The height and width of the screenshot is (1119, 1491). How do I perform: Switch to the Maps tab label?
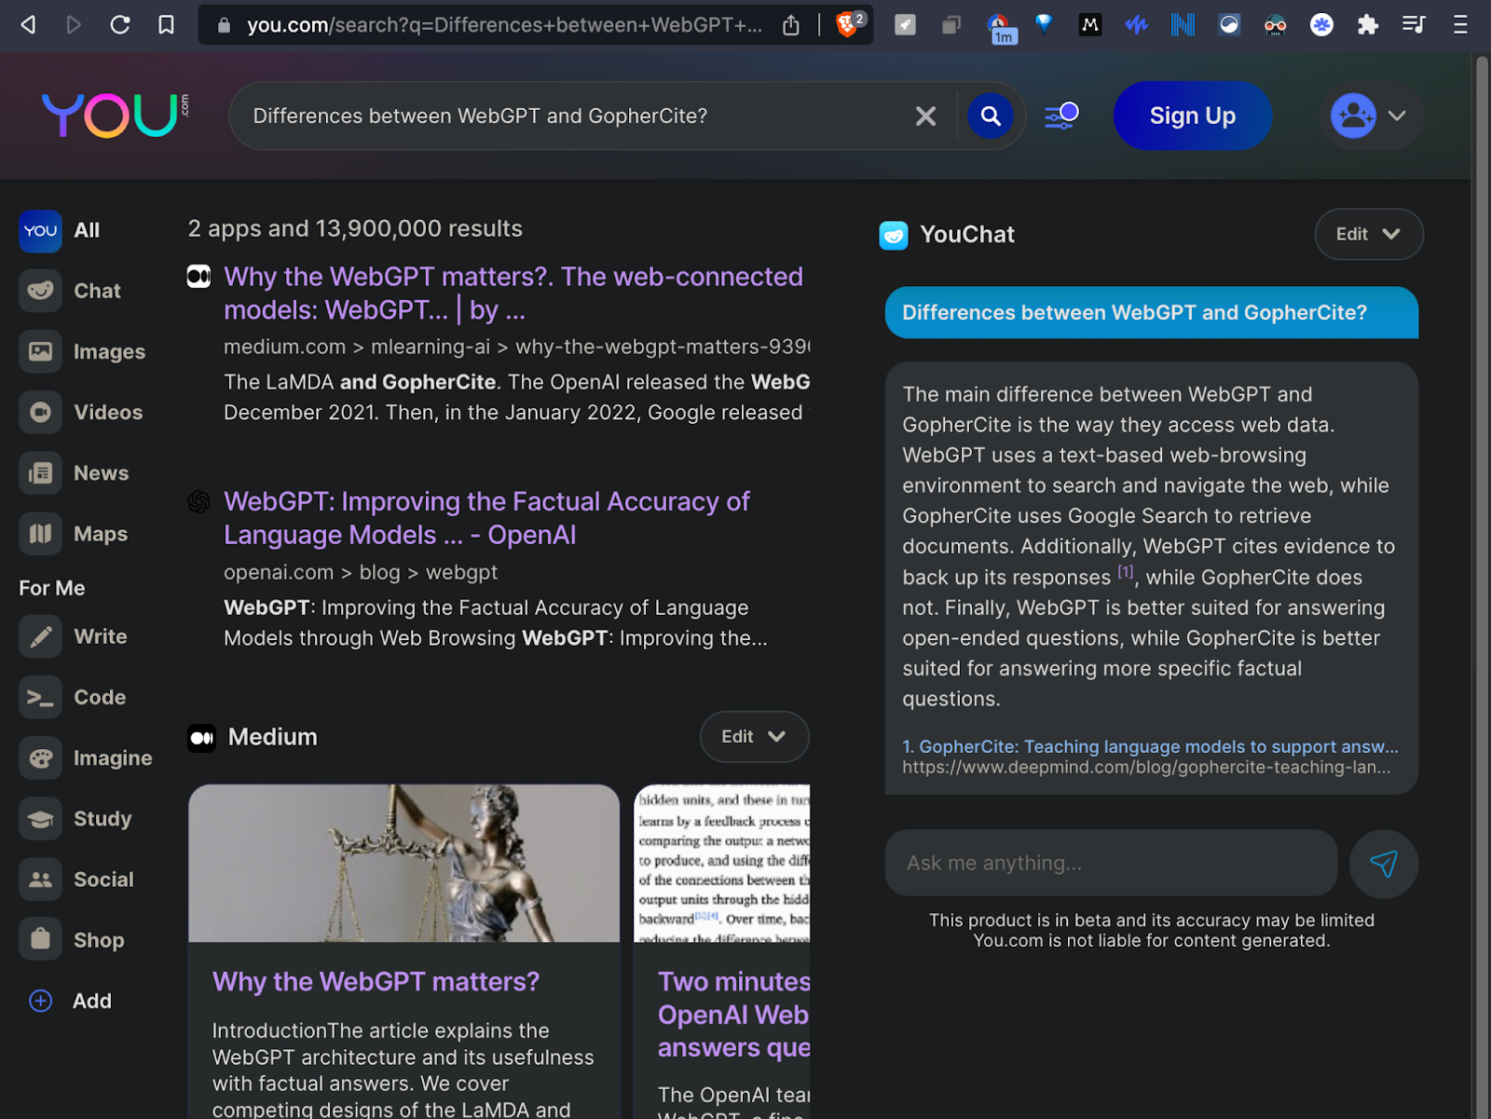pyautogui.click(x=101, y=534)
